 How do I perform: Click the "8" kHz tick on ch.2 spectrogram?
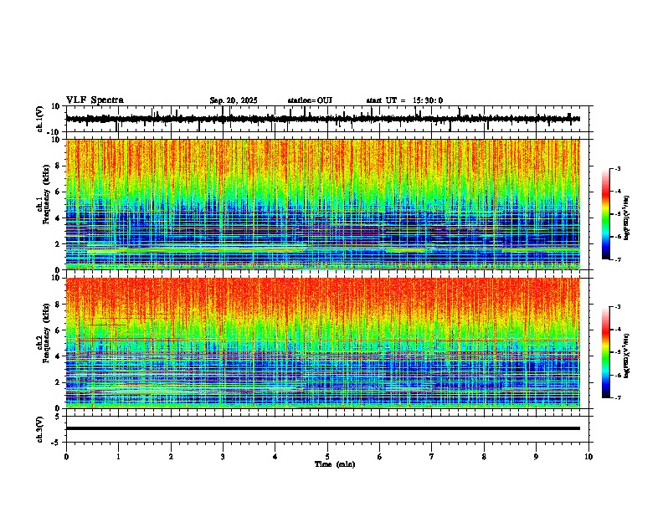(58, 305)
